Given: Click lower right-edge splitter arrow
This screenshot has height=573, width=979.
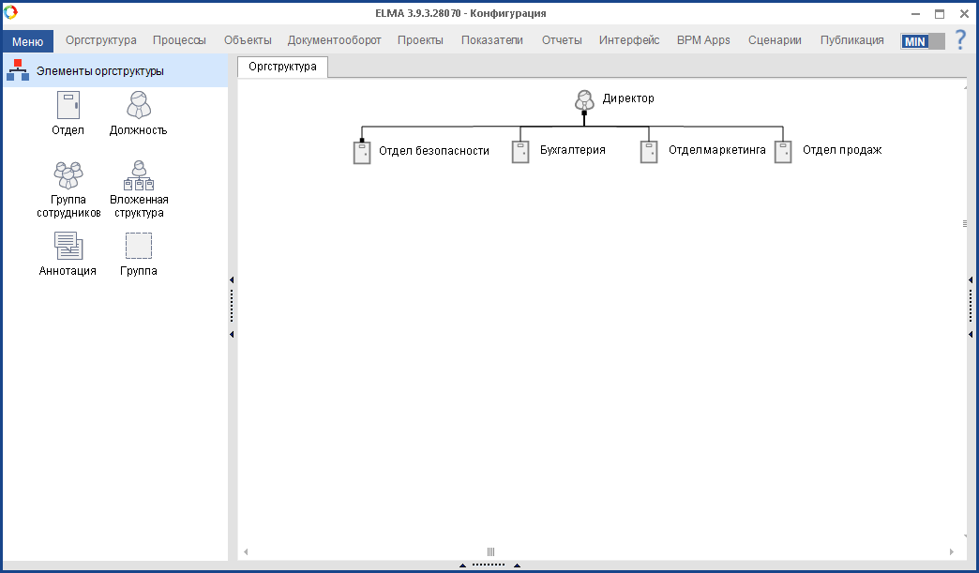Looking at the screenshot, I should pos(971,335).
